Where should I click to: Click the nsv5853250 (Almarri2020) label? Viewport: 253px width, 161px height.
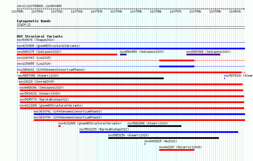pyautogui.click(x=128, y=135)
